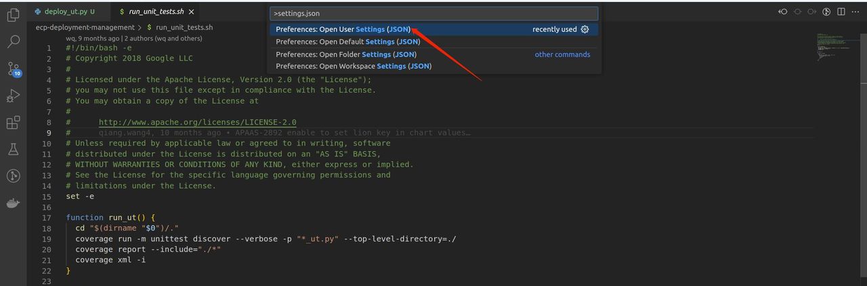
Task: Close the run_unit_tests.sh tab
Action: pos(191,12)
